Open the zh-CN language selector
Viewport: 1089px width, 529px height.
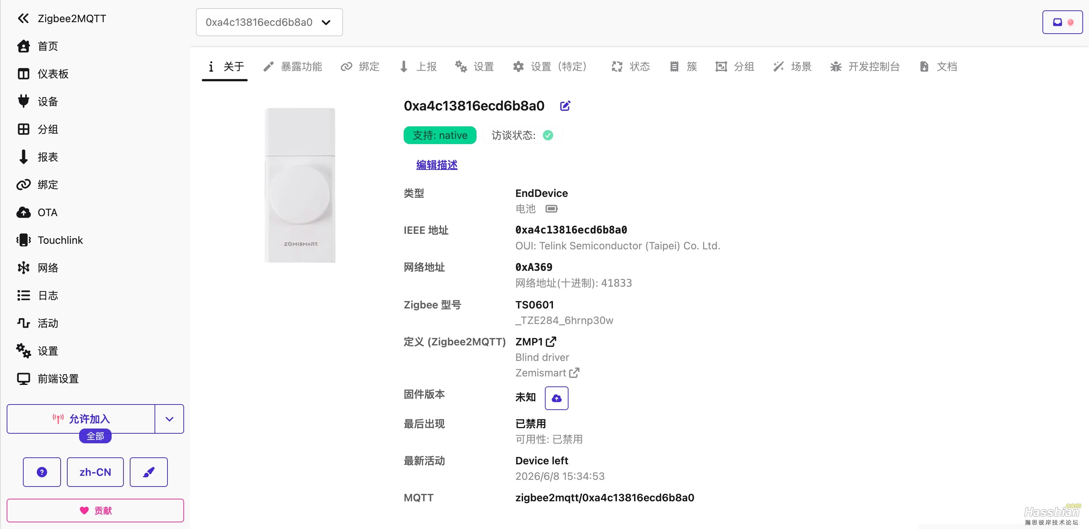95,472
